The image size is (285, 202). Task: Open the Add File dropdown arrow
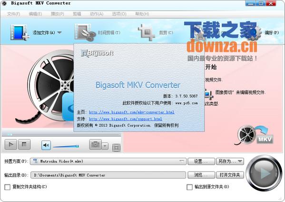[x=59, y=32]
